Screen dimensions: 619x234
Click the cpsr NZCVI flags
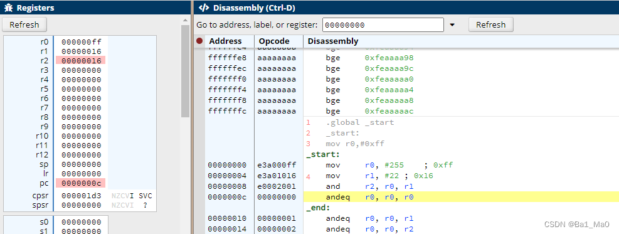coord(123,196)
